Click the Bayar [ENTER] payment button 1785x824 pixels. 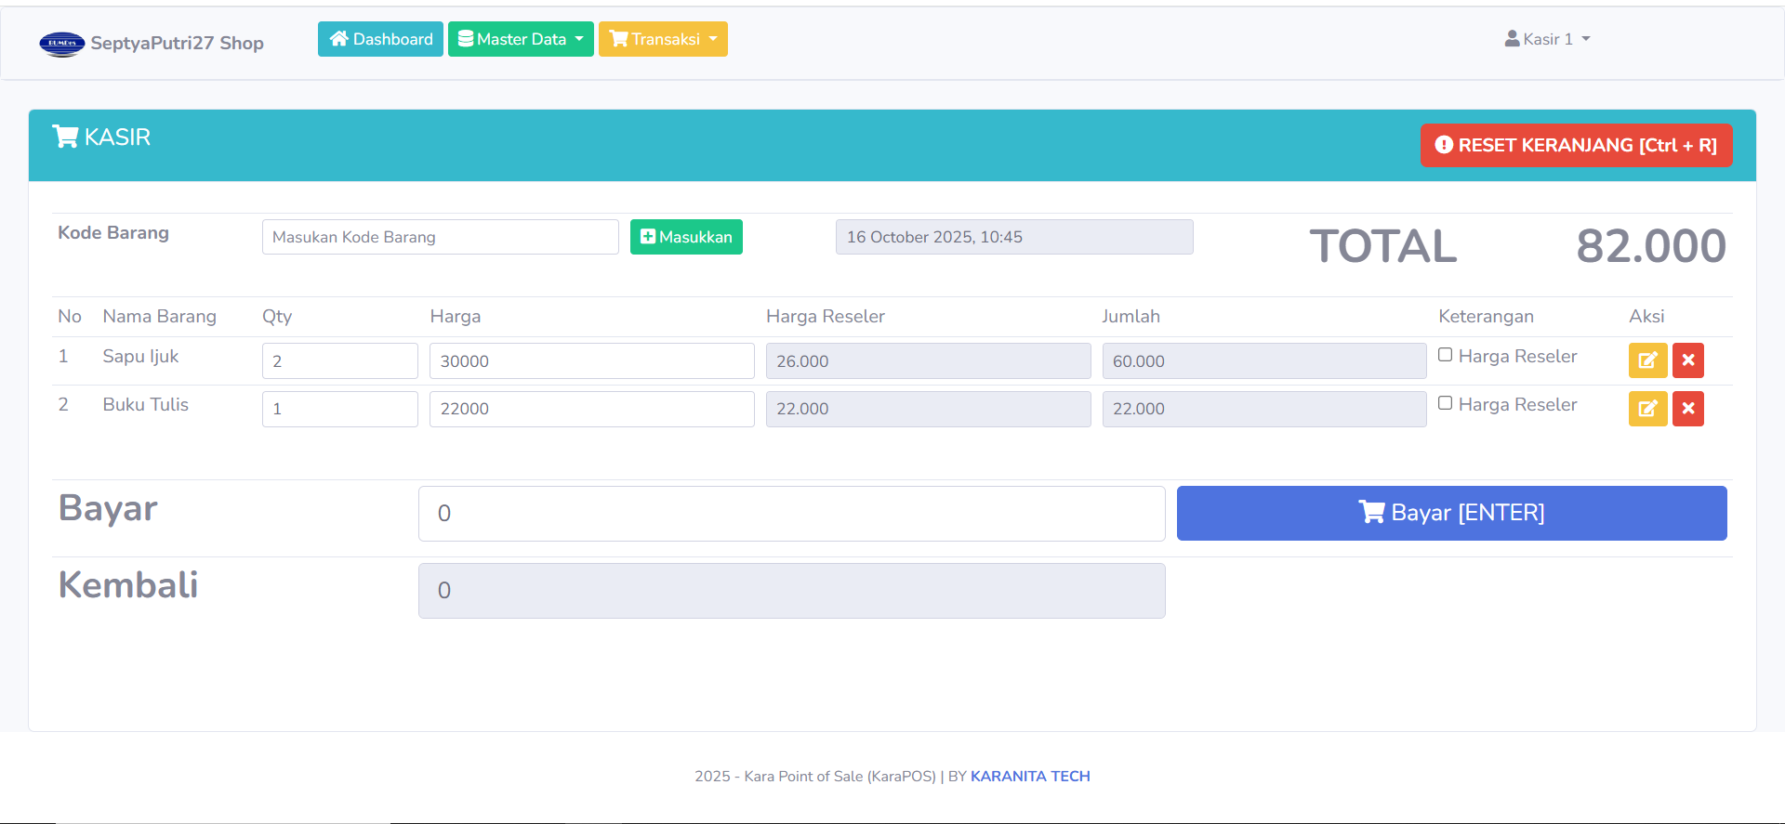(1451, 513)
